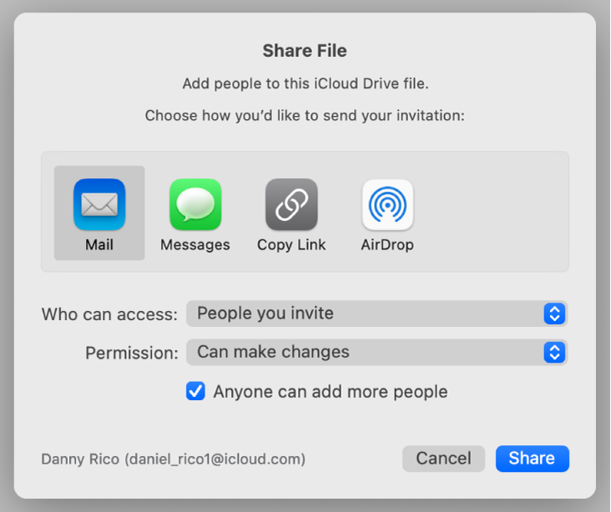Click the "Anyone can add more people" label

[x=331, y=391]
